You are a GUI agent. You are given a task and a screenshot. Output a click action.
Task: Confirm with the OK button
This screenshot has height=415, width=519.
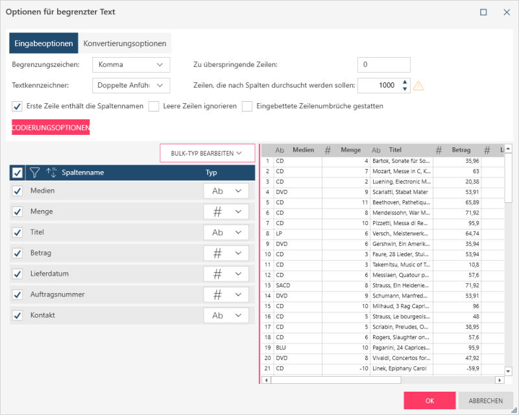pos(429,401)
